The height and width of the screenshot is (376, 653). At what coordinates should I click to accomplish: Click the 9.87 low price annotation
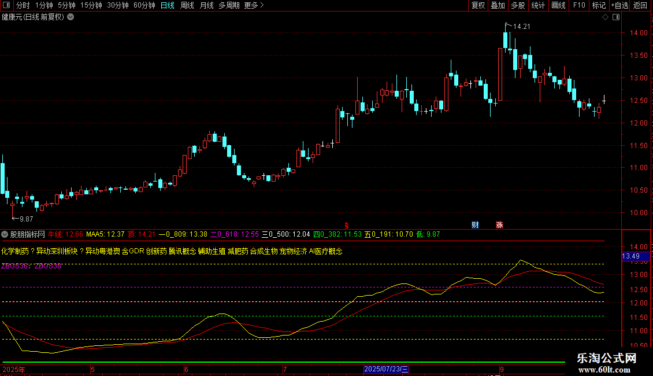tap(26, 219)
